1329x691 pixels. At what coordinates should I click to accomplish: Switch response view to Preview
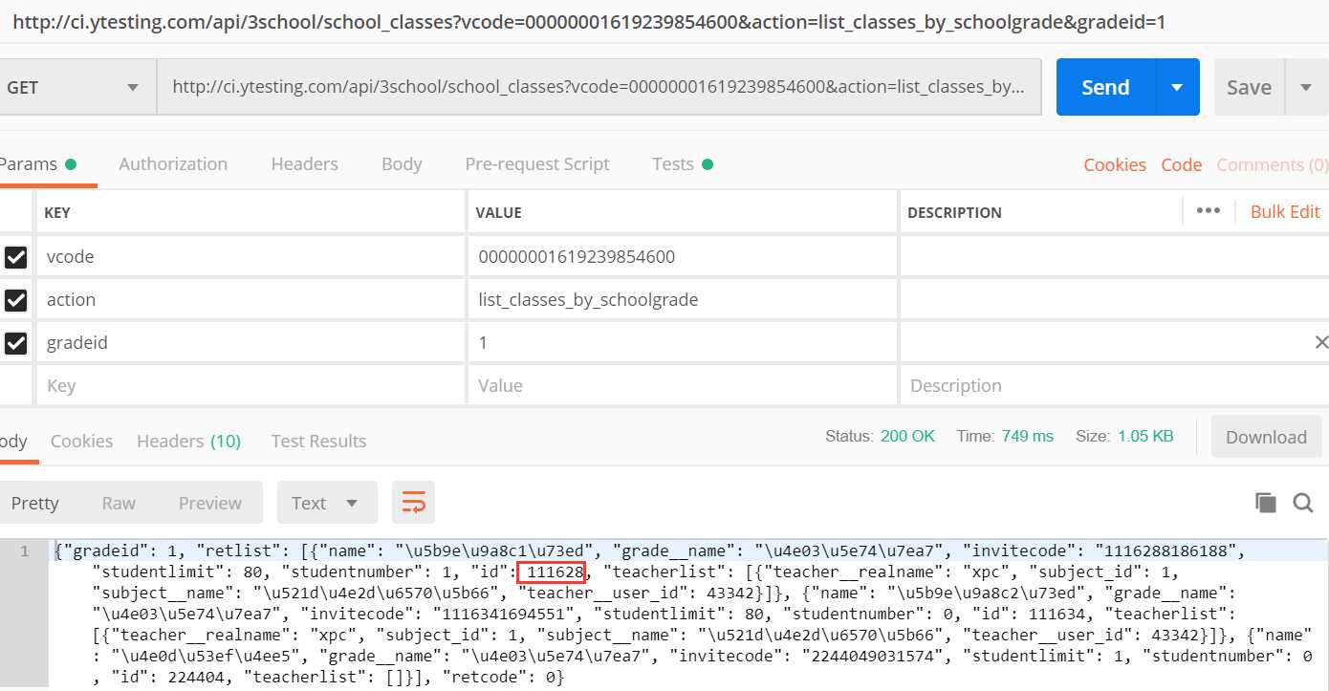point(210,503)
